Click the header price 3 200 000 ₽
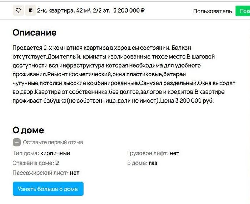The width and height of the screenshot is (250, 204). (x=129, y=10)
